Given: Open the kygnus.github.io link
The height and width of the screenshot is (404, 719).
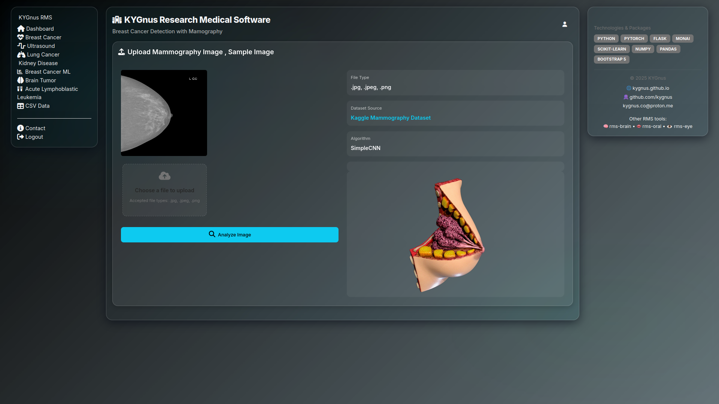Looking at the screenshot, I should coord(650,88).
